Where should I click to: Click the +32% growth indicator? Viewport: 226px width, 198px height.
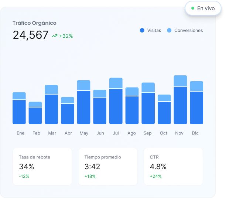66,36
